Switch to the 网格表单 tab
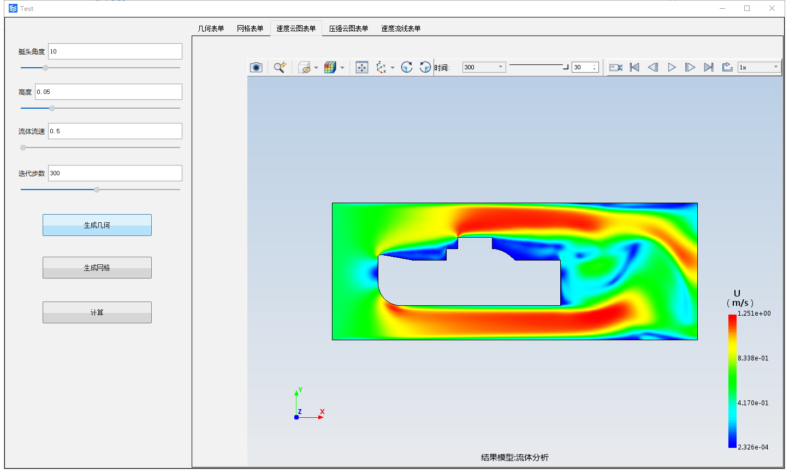Image resolution: width=789 pixels, height=473 pixels. [x=250, y=28]
